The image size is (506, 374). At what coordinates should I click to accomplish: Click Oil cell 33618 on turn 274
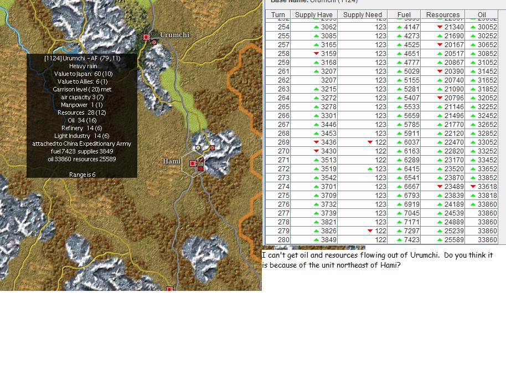click(x=482, y=187)
